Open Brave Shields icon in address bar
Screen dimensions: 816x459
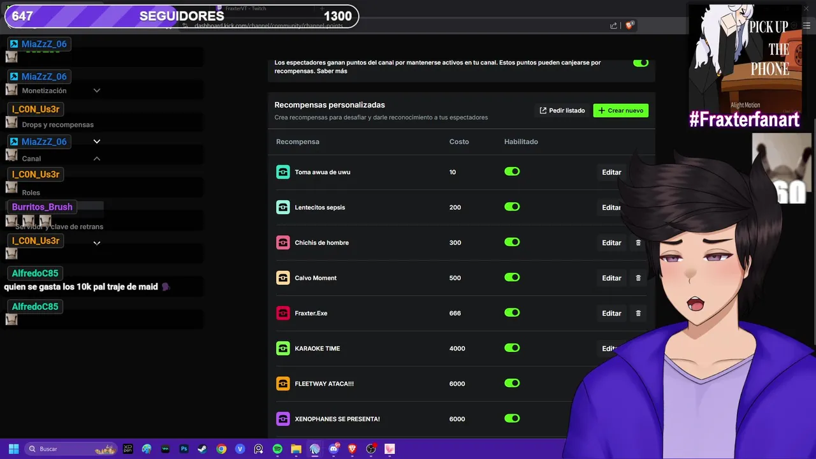click(x=629, y=25)
